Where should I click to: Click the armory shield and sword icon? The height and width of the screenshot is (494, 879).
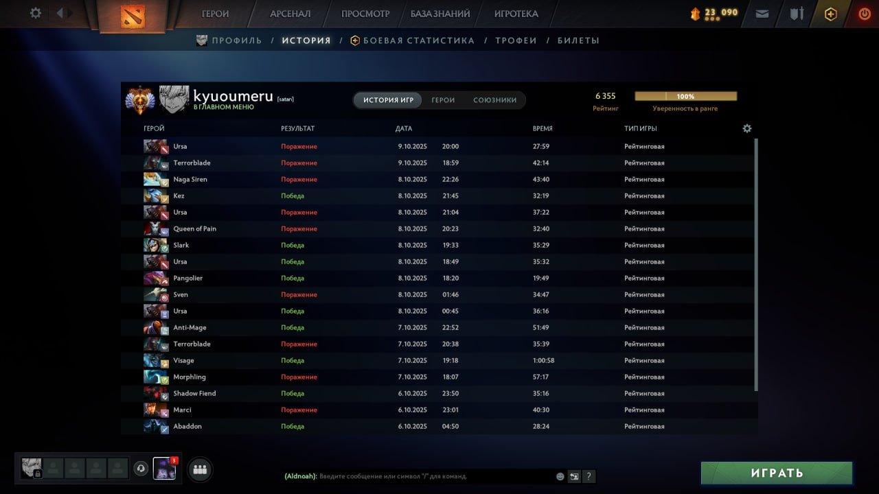[x=797, y=14]
